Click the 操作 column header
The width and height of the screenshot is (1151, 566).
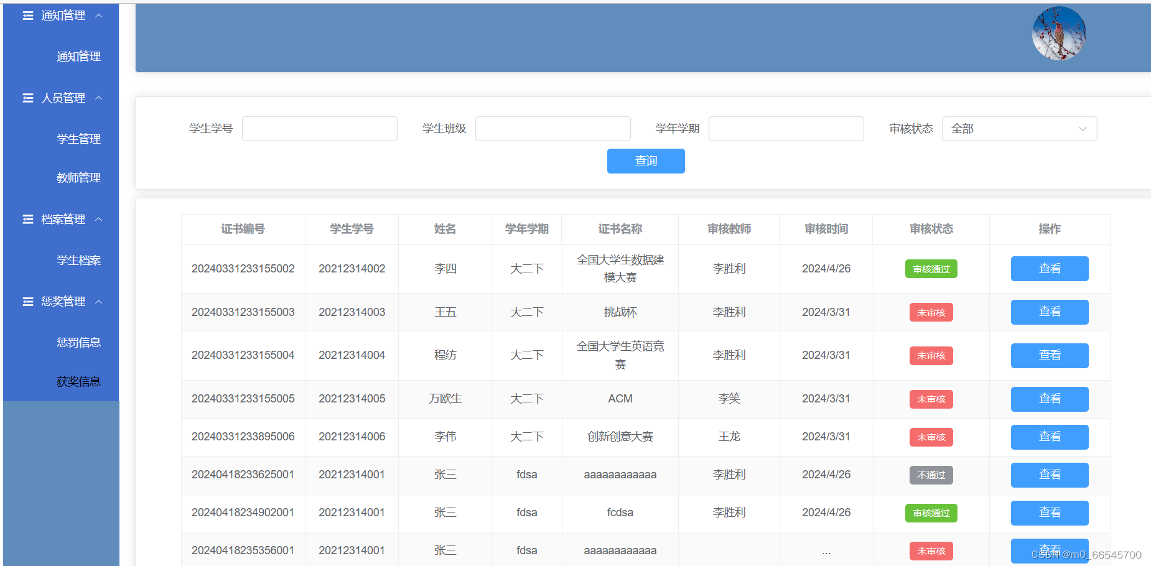click(x=1050, y=229)
